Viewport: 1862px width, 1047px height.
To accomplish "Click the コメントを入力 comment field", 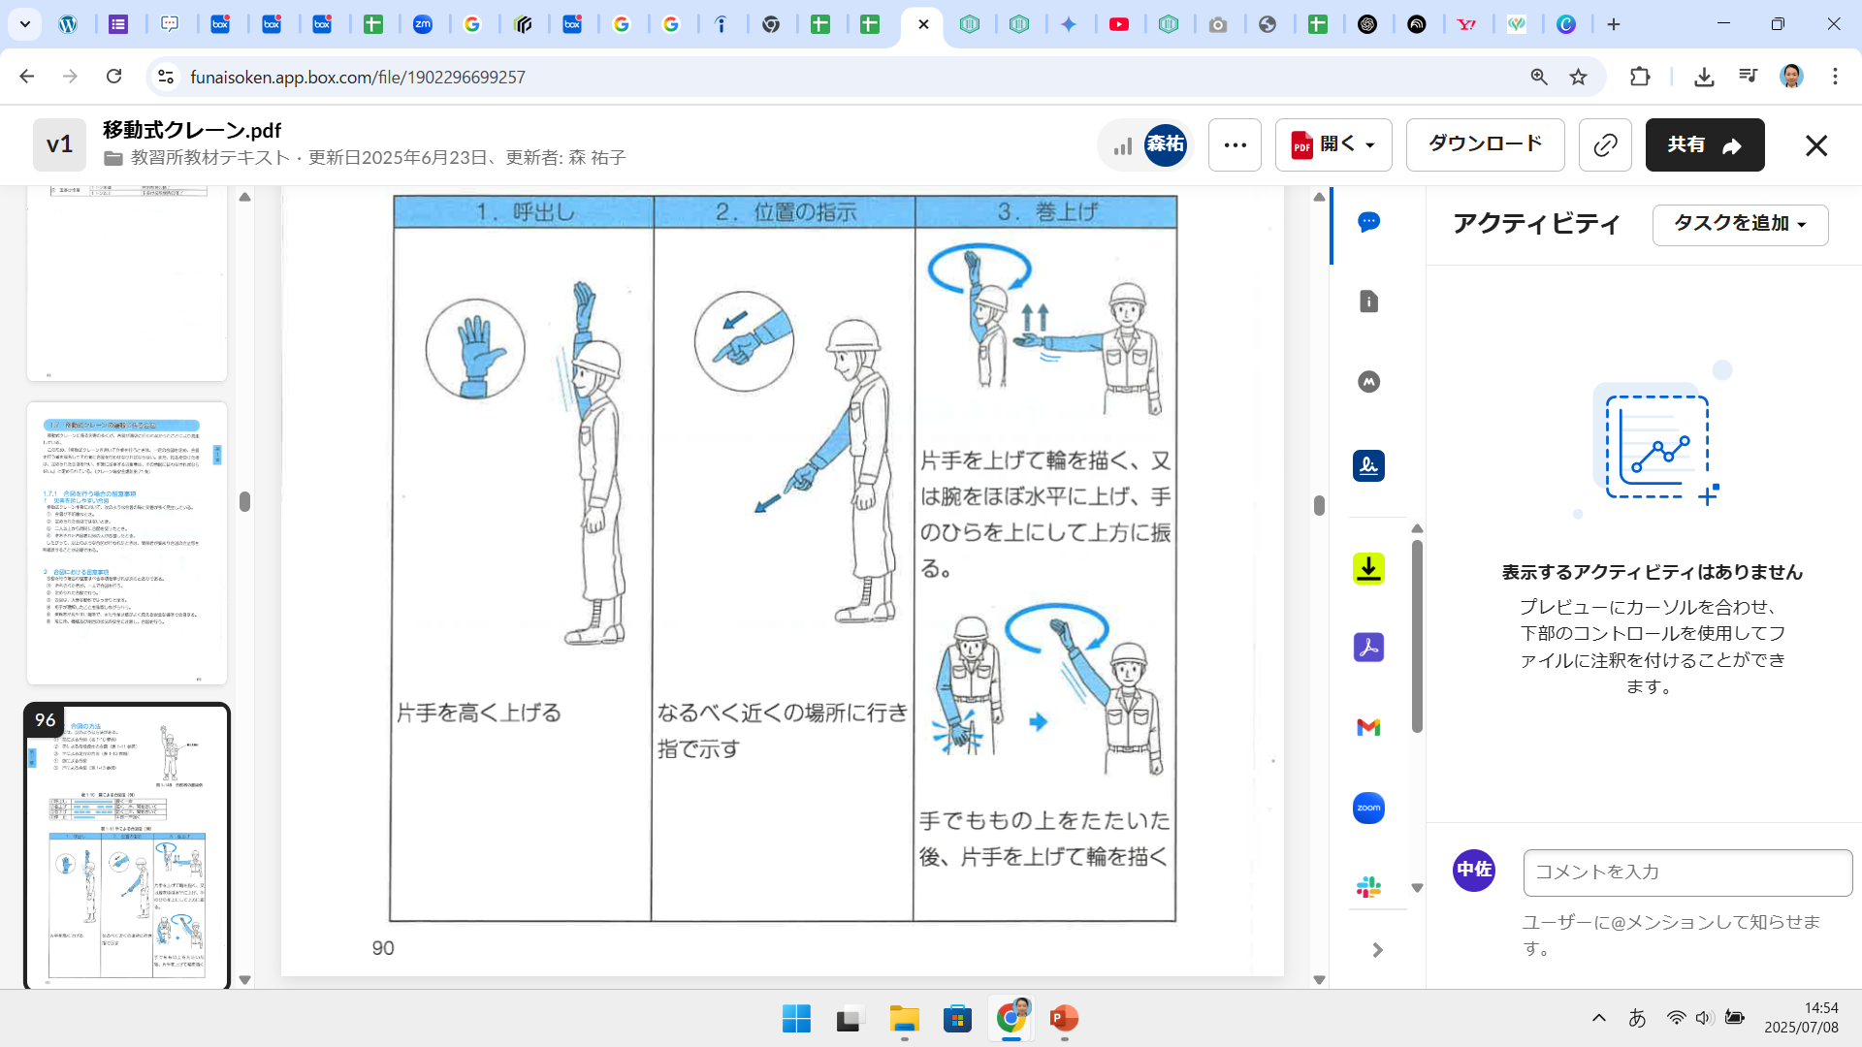I will [x=1686, y=872].
